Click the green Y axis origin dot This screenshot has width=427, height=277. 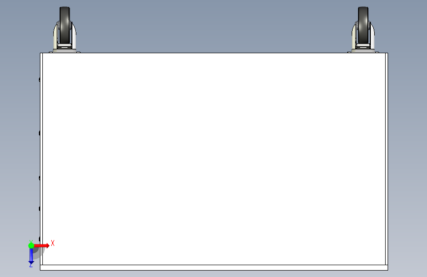pos(31,245)
